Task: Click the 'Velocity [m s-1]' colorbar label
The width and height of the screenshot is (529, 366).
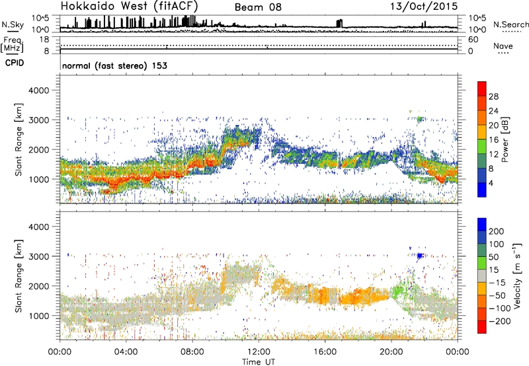Action: click(x=518, y=275)
